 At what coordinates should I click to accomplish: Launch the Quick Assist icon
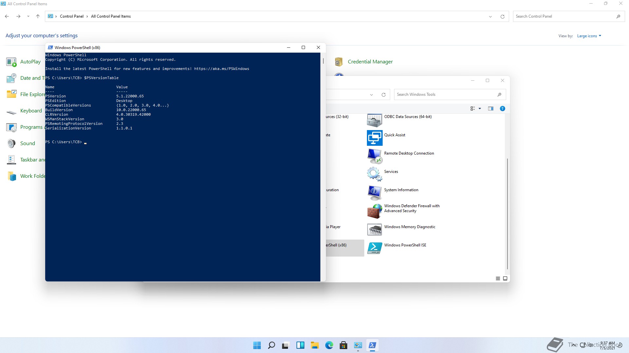(x=374, y=138)
